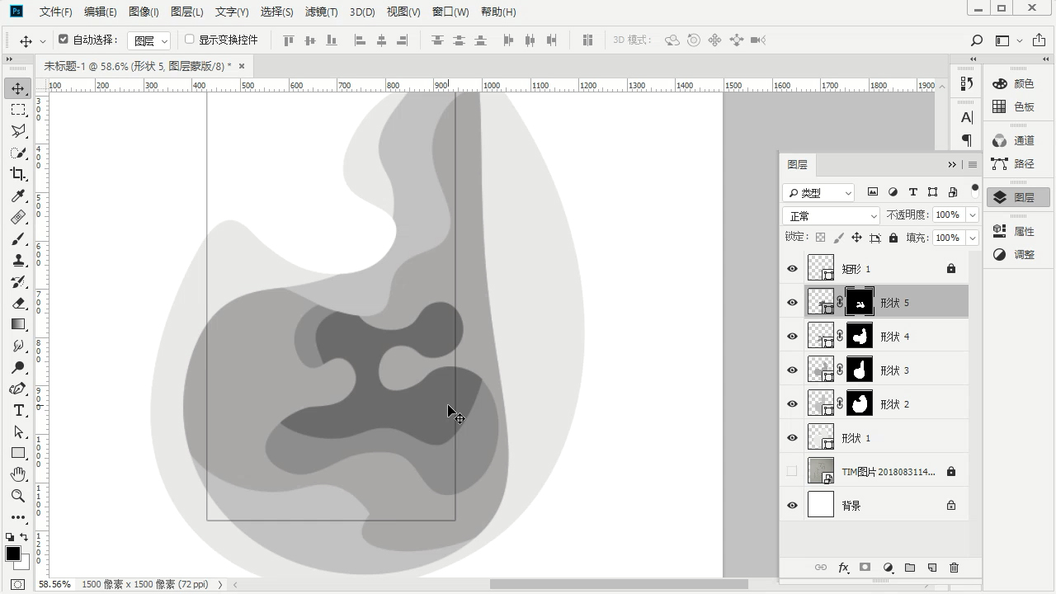Disable the 自动选择 checkbox
Viewport: 1056px width, 594px height.
(x=64, y=40)
